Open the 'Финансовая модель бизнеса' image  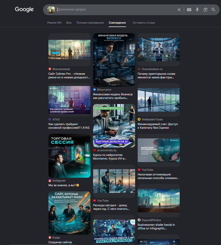tap(114, 60)
